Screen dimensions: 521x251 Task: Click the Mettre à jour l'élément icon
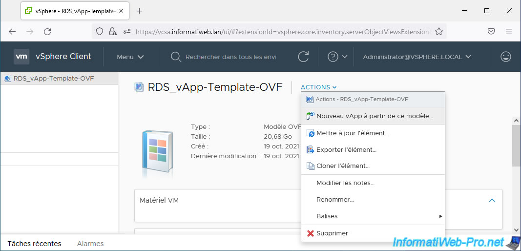[311, 133]
